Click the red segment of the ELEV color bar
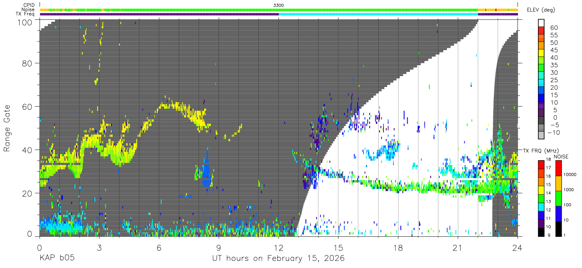Image resolution: width=582 pixels, height=268 pixels. 542,31
